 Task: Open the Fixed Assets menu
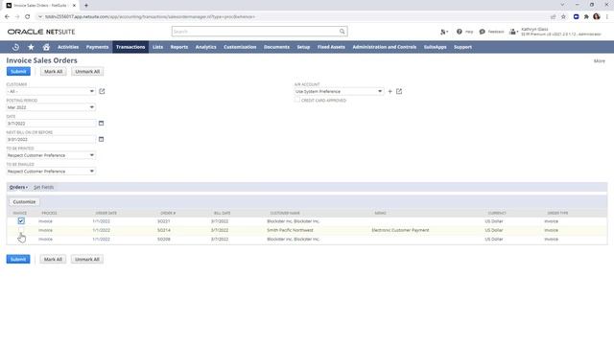331,47
